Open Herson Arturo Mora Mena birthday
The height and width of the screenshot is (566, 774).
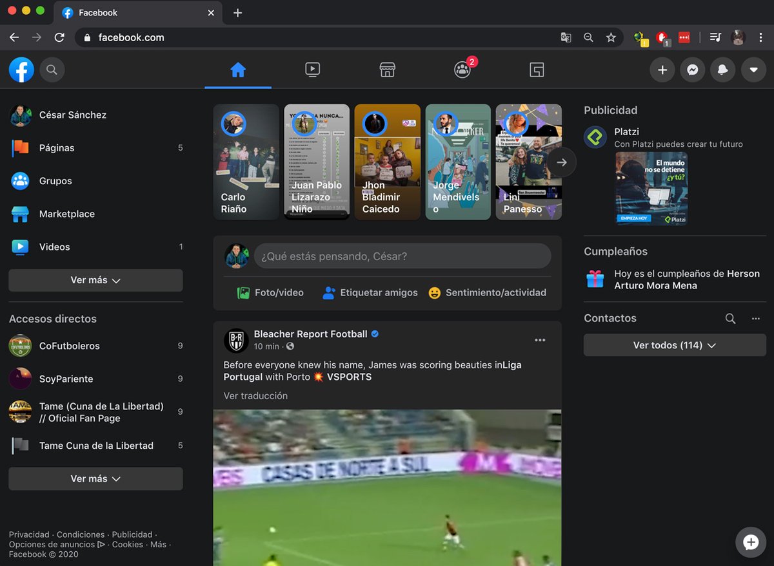pyautogui.click(x=675, y=279)
